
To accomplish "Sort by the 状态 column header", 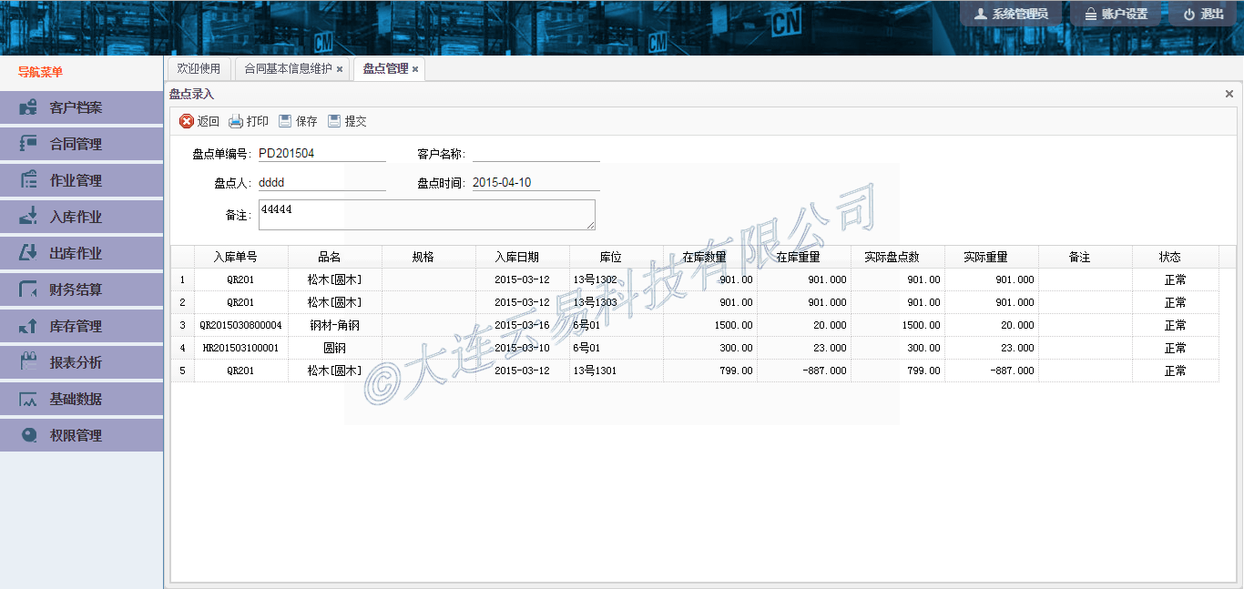I will pos(1175,257).
